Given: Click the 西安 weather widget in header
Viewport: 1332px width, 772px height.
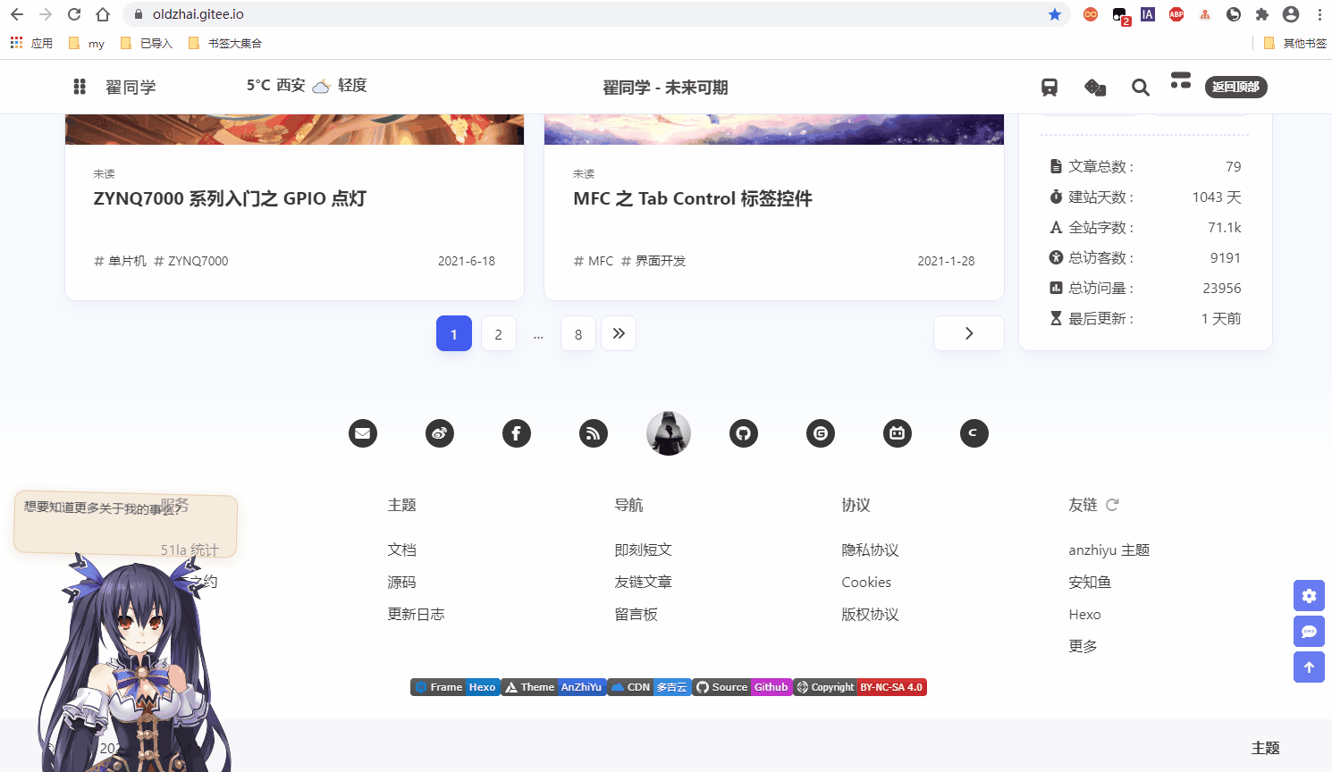Looking at the screenshot, I should click(x=307, y=85).
